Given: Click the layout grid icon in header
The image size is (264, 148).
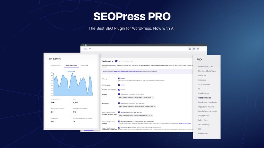Looking at the screenshot, I should [190, 49].
